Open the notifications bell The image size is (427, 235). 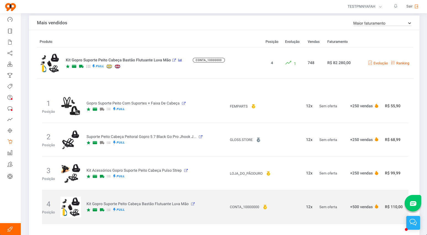pos(396,6)
